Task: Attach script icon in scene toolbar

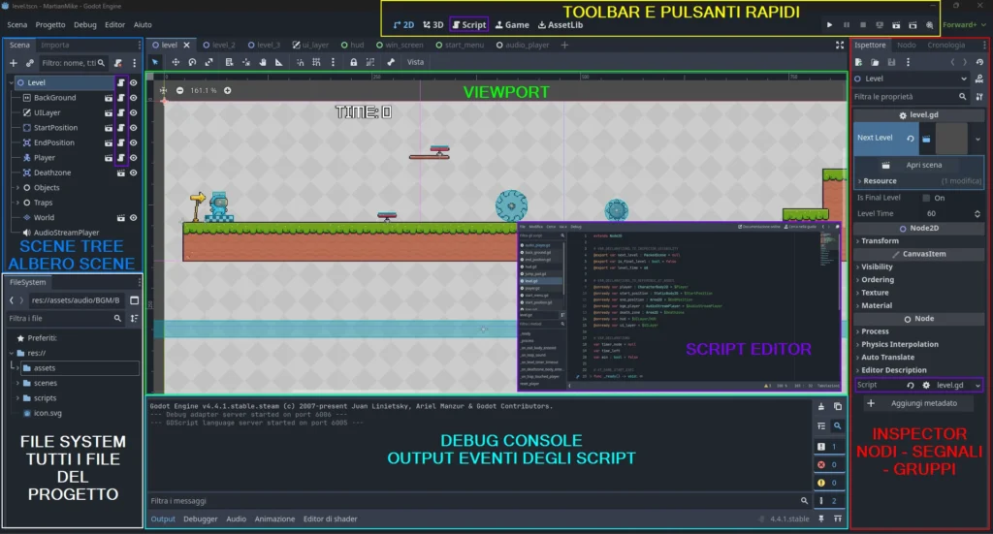Action: [117, 63]
